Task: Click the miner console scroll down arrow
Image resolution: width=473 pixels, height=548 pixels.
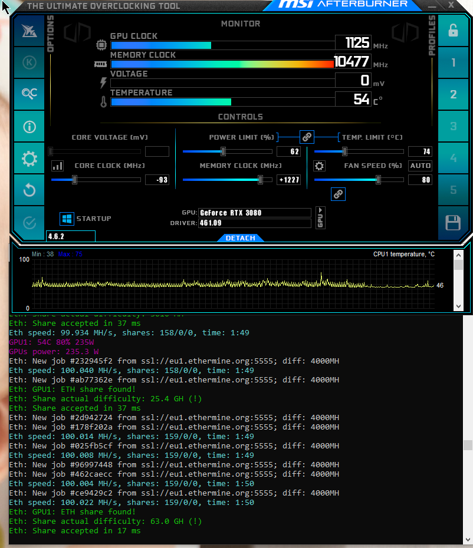Action: tap(468, 540)
